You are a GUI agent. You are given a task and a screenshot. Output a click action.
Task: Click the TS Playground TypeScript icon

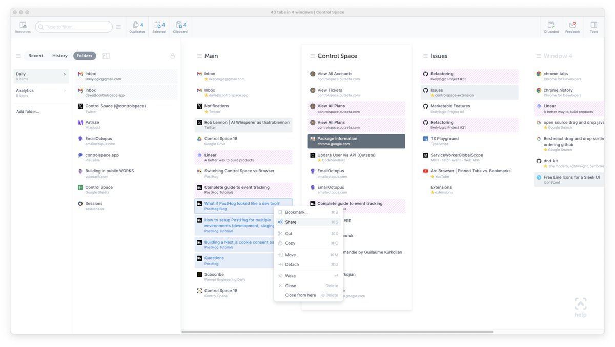(x=425, y=139)
